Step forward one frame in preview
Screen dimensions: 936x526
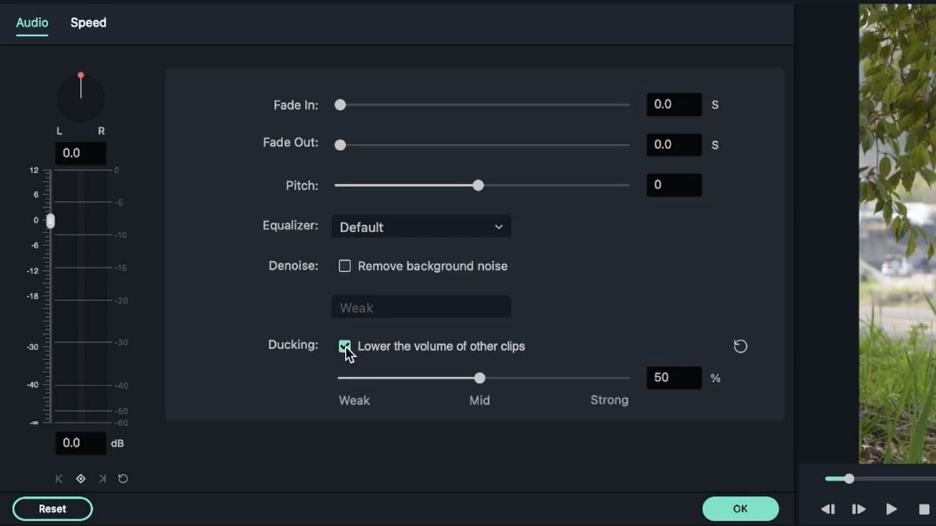click(859, 509)
